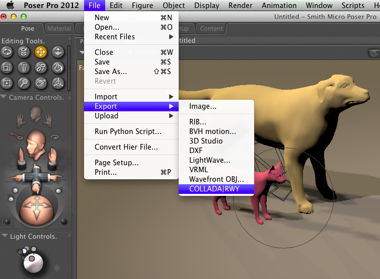Click the create light sun icon
Screen dimensions: 380x279
(57, 268)
